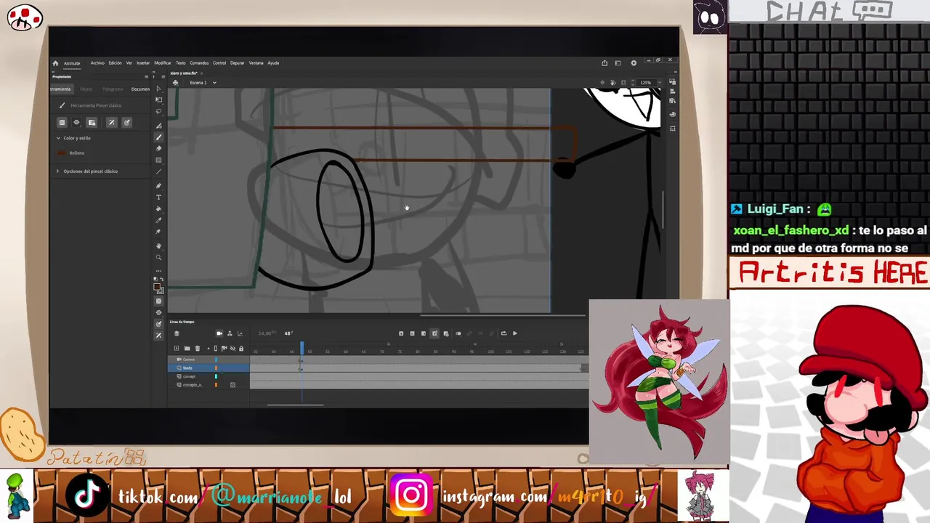
Task: Select the Hand tool
Action: click(x=158, y=246)
